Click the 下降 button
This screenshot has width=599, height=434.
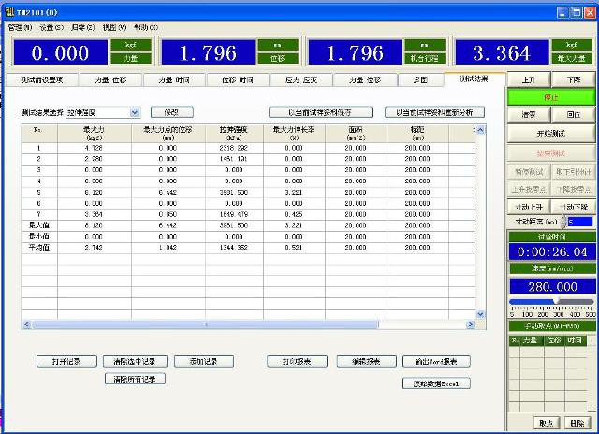tap(574, 80)
